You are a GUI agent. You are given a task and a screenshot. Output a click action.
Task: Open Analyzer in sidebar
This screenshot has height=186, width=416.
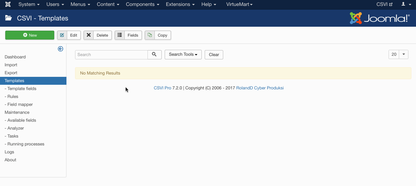pyautogui.click(x=14, y=128)
